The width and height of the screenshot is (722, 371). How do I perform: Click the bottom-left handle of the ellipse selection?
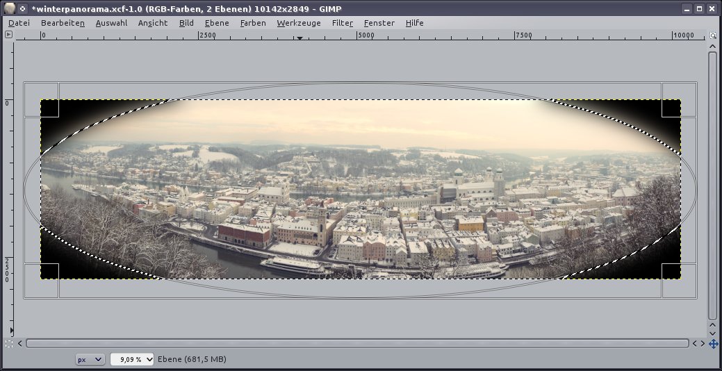point(42,281)
